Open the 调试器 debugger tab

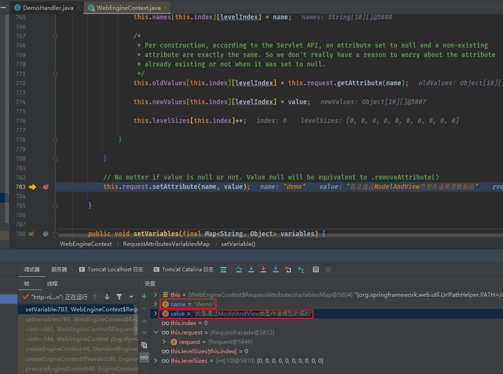click(x=32, y=269)
